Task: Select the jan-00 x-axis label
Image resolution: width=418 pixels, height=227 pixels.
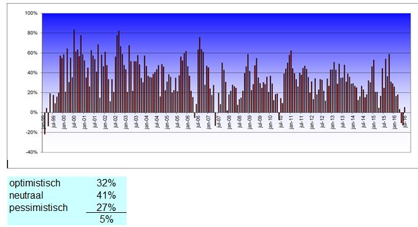Action: point(64,122)
